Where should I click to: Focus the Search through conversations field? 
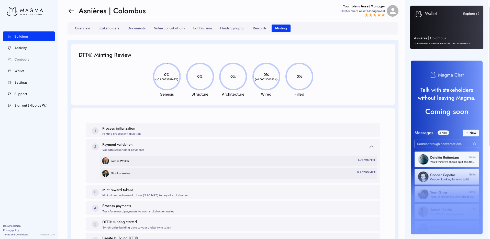pos(444,144)
